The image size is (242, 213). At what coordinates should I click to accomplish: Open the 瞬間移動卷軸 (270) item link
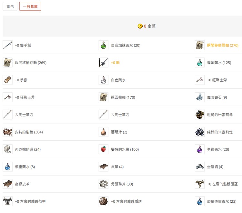[223, 45]
